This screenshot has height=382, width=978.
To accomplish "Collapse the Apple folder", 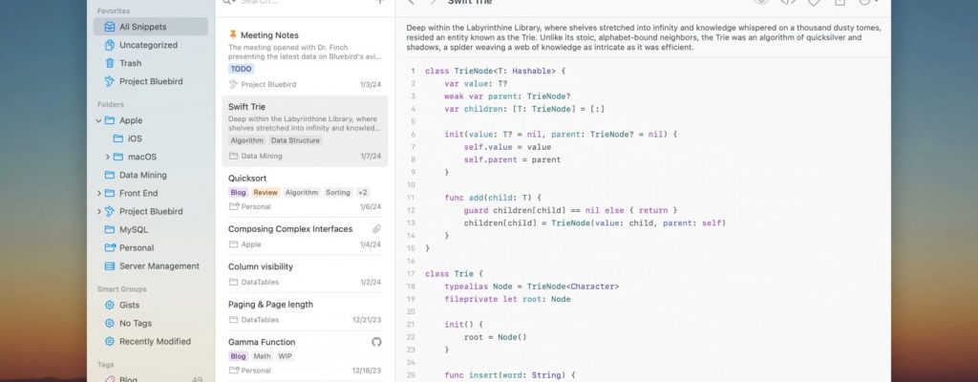I will [98, 121].
